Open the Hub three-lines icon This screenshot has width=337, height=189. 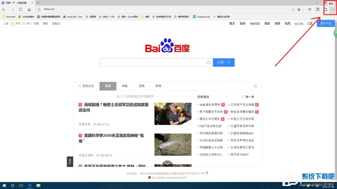(310, 9)
